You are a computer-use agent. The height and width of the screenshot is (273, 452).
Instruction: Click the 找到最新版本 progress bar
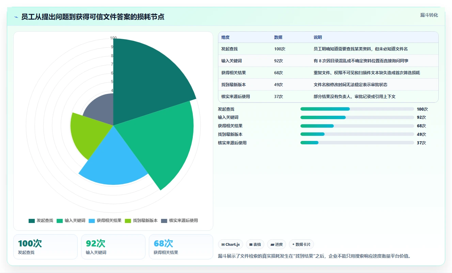point(357,134)
